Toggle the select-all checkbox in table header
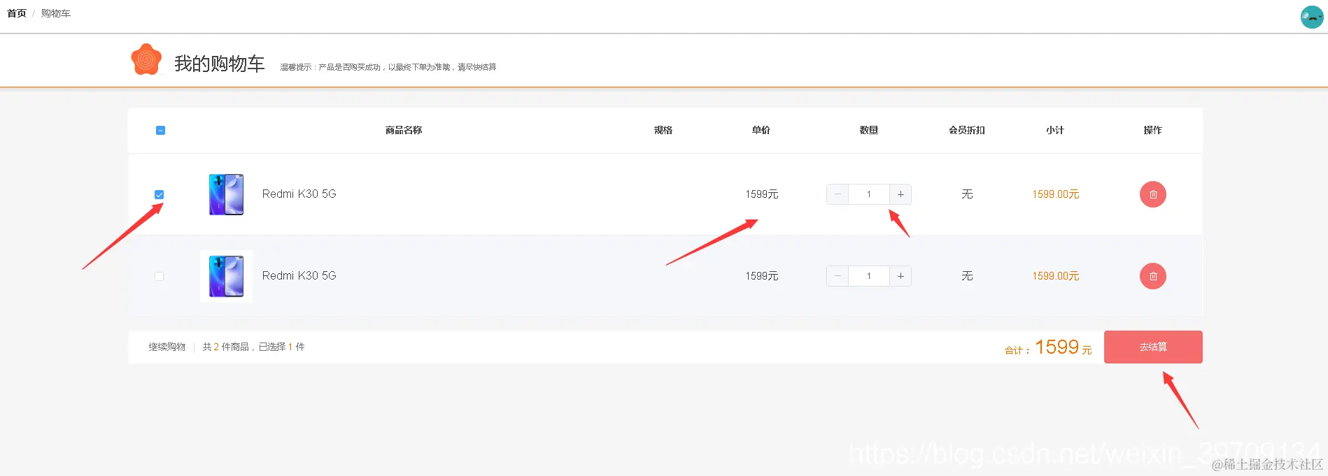The height and width of the screenshot is (476, 1328). pyautogui.click(x=160, y=130)
